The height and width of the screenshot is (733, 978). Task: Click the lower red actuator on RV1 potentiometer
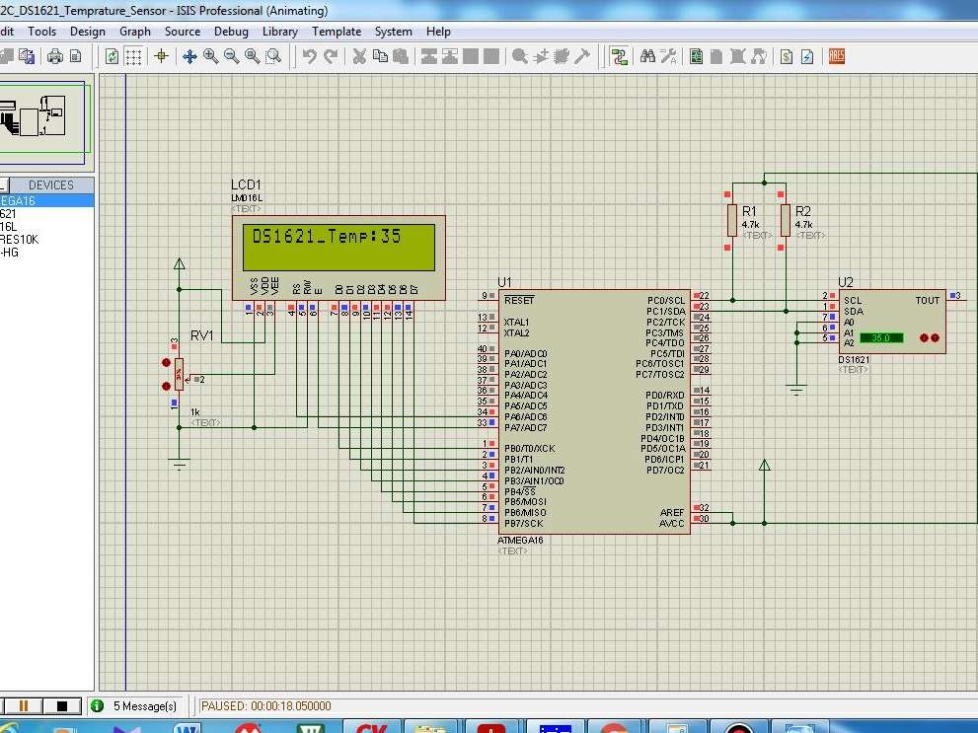tap(166, 386)
